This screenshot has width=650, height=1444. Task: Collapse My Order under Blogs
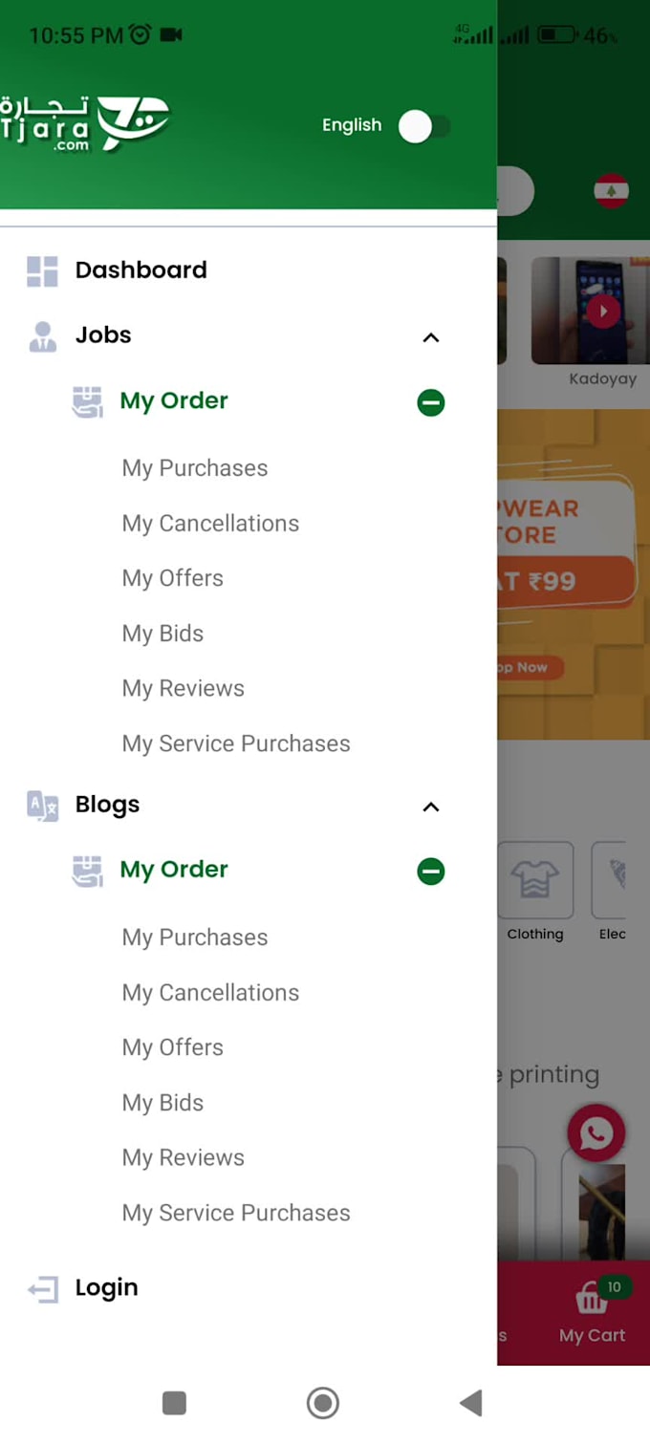[431, 872]
